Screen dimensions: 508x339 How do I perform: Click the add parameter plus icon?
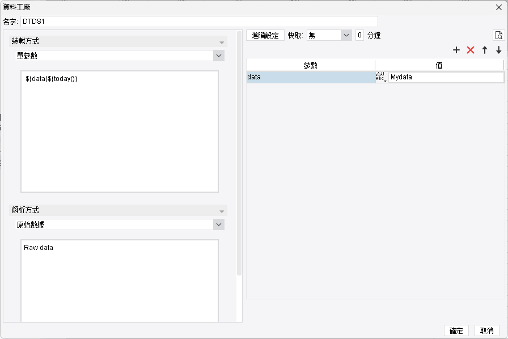(456, 50)
